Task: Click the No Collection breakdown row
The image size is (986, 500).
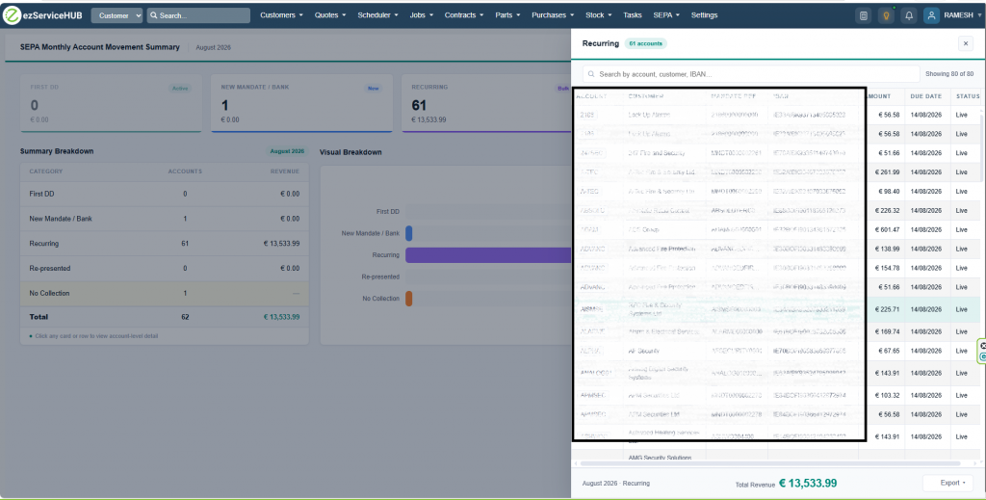Action: [x=164, y=293]
